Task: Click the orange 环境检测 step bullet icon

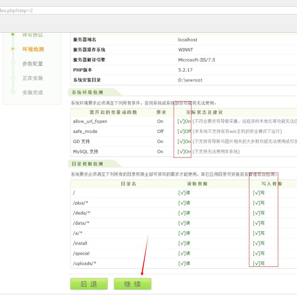Action: (x=13, y=50)
